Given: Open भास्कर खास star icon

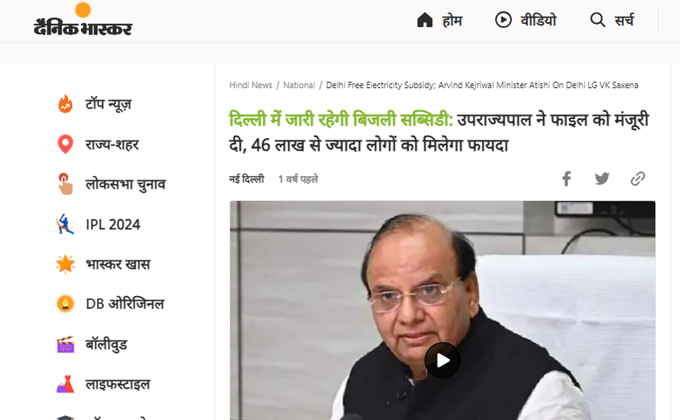Looking at the screenshot, I should coord(66,264).
